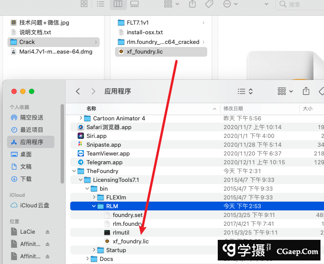The image size is (324, 264).
Task: Open 下载 in the sidebar
Action: (x=26, y=179)
